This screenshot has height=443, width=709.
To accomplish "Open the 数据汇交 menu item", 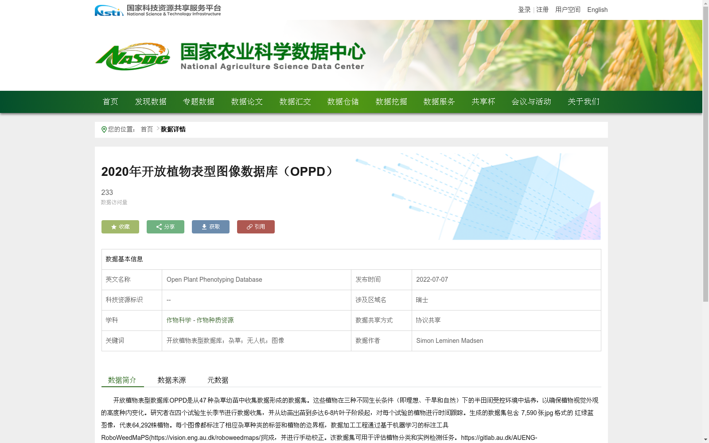I will [295, 102].
